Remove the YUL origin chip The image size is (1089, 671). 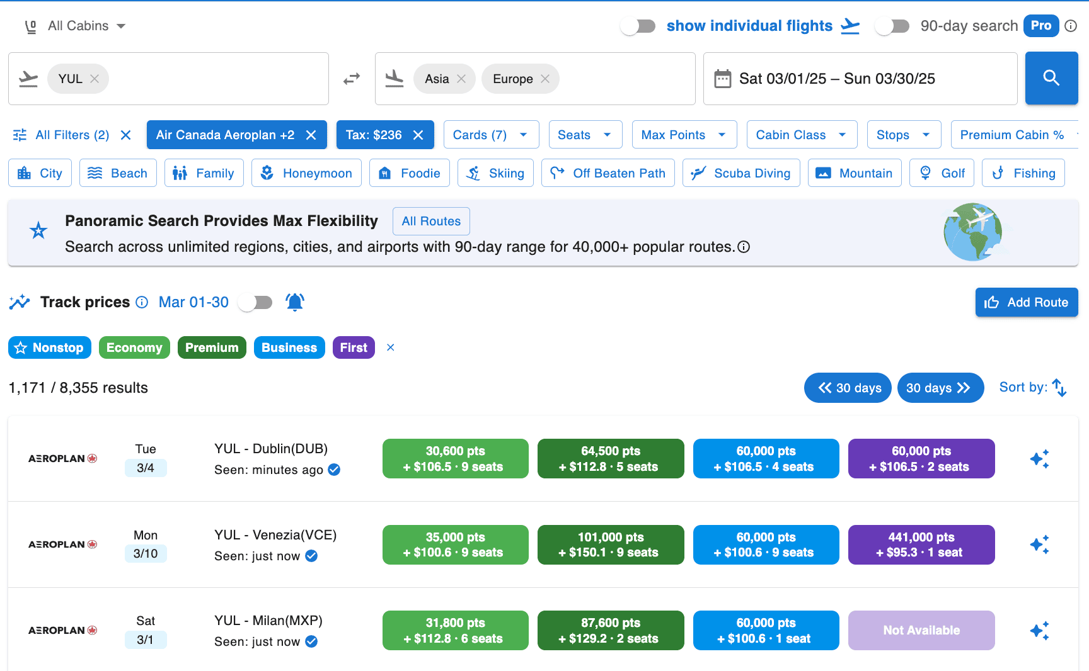coord(95,79)
